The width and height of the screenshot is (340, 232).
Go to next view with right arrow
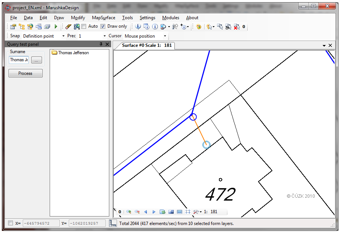click(154, 212)
